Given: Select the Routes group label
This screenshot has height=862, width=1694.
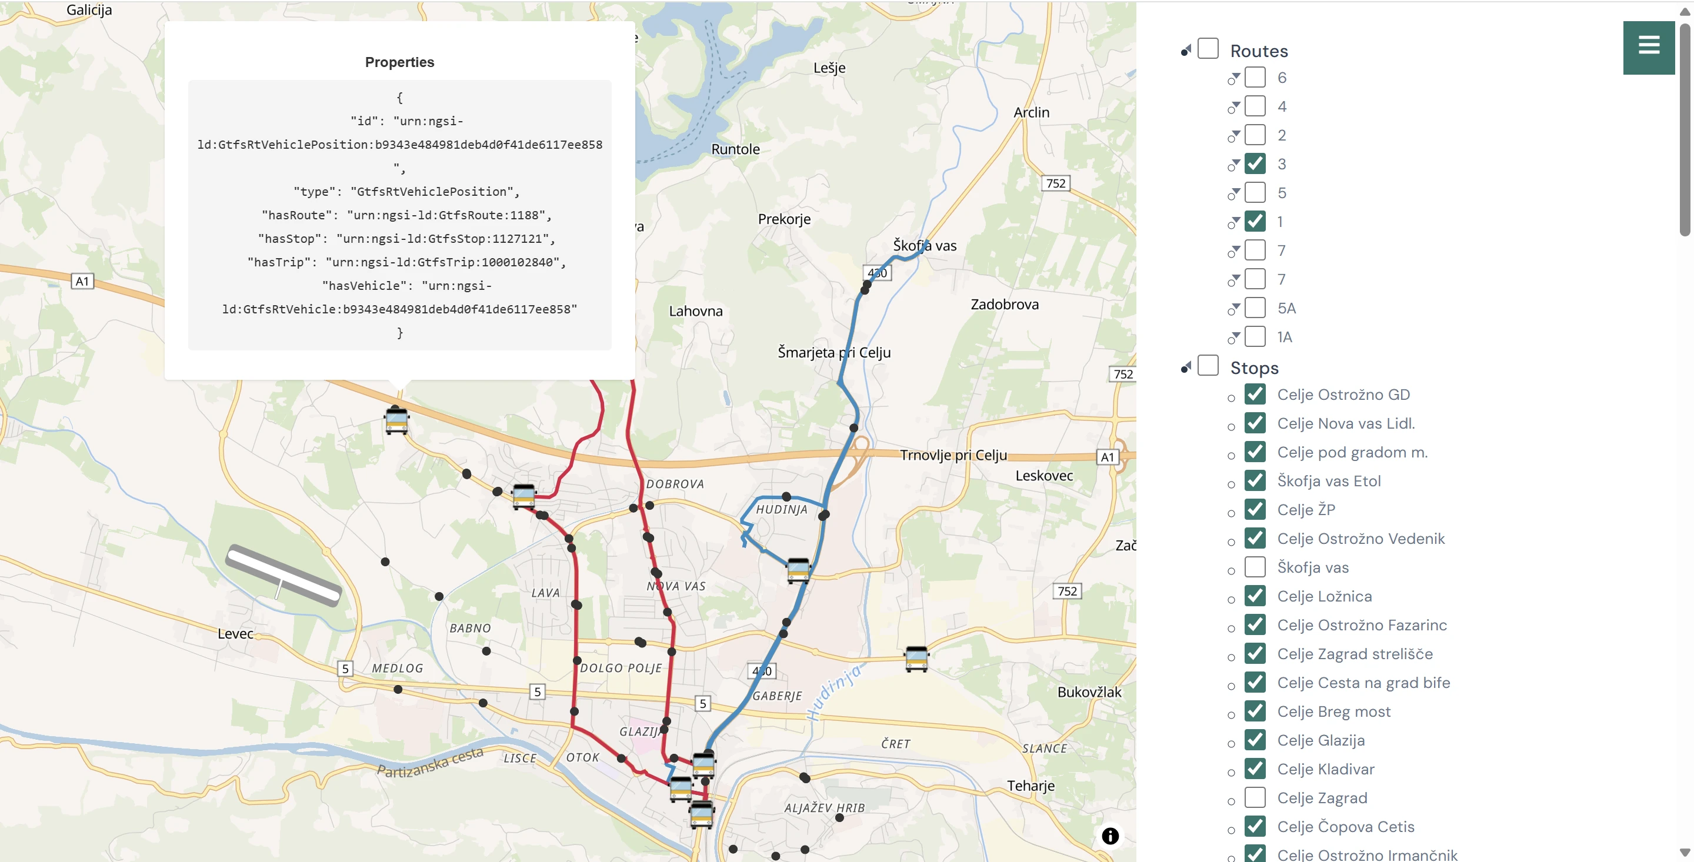Looking at the screenshot, I should [x=1259, y=51].
